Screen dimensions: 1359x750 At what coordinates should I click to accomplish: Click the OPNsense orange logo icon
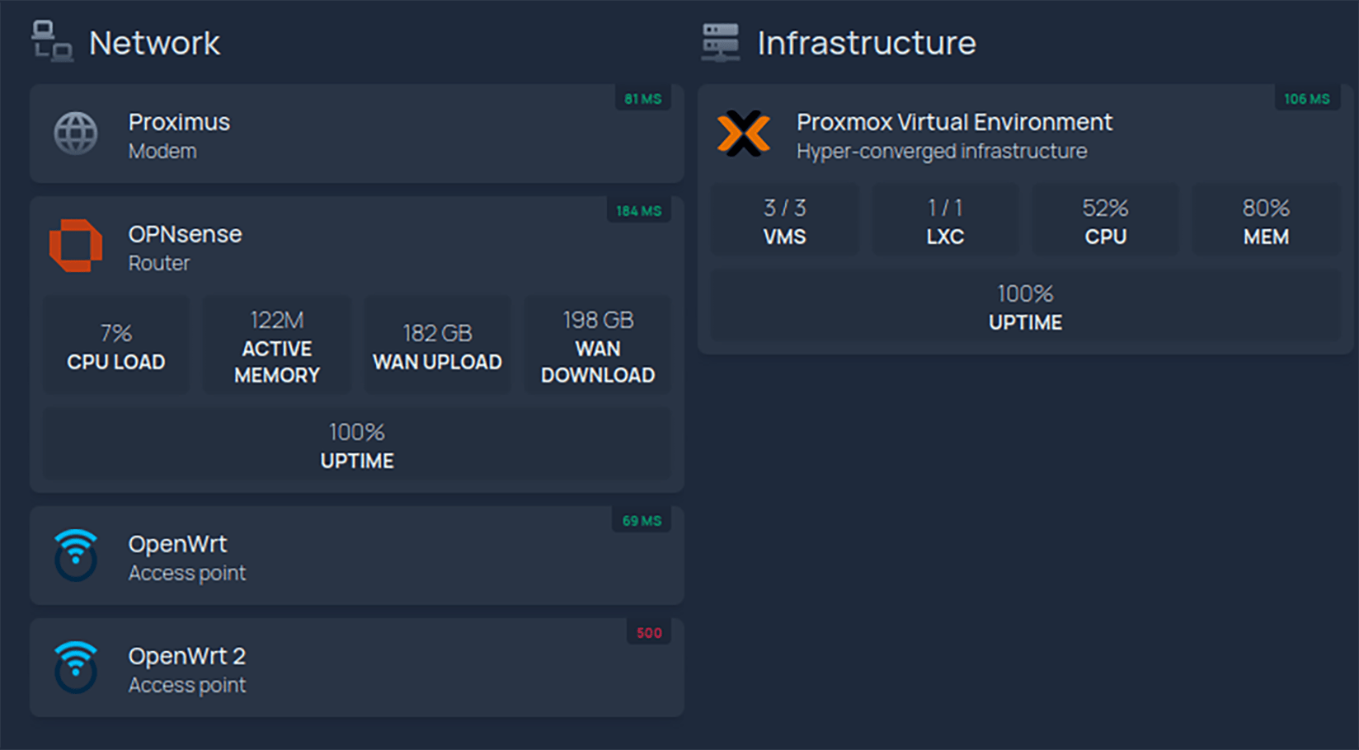click(x=76, y=246)
